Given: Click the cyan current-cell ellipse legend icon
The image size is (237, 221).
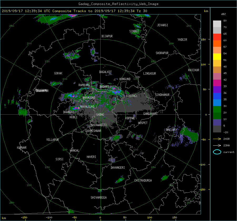Looking at the screenshot, I should click(x=217, y=152).
